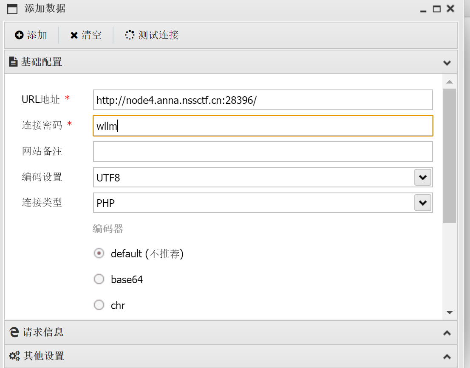Click the 连接类型 label text
The width and height of the screenshot is (470, 368).
coord(42,202)
